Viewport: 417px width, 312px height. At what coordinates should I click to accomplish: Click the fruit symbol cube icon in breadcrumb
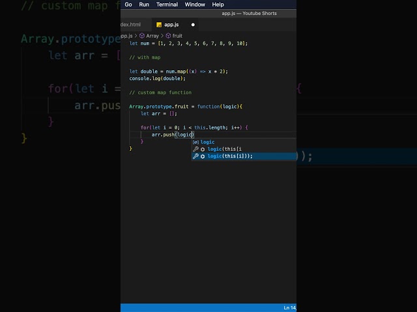pyautogui.click(x=168, y=36)
